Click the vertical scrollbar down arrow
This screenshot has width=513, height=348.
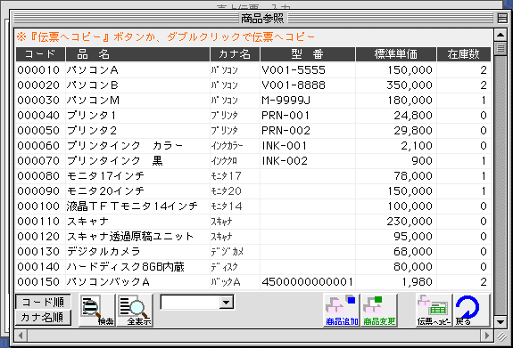point(501,322)
